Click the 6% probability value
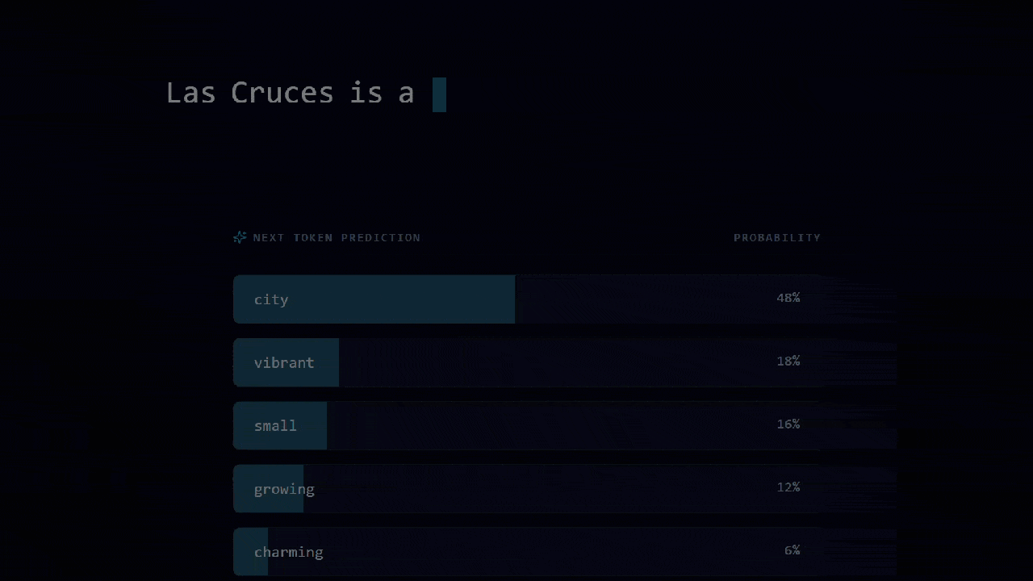1033x581 pixels. tap(792, 550)
